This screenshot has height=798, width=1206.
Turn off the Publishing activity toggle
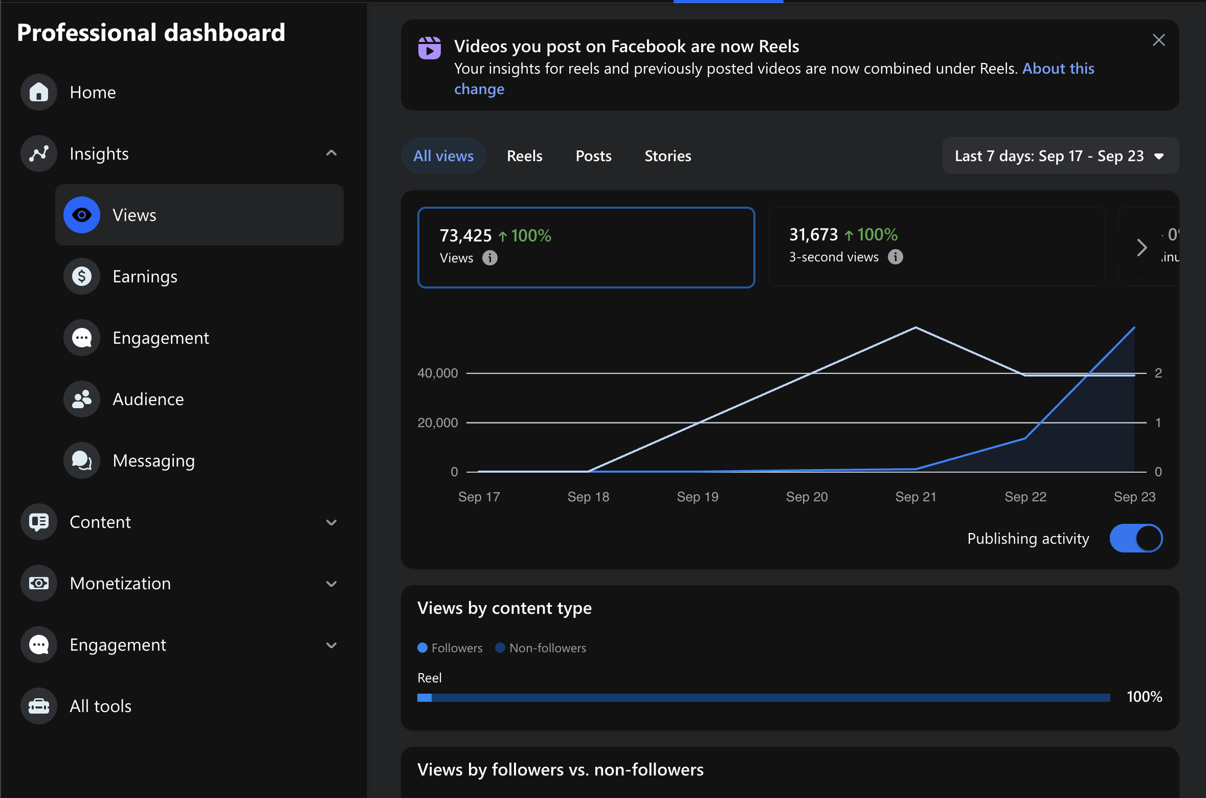point(1136,538)
